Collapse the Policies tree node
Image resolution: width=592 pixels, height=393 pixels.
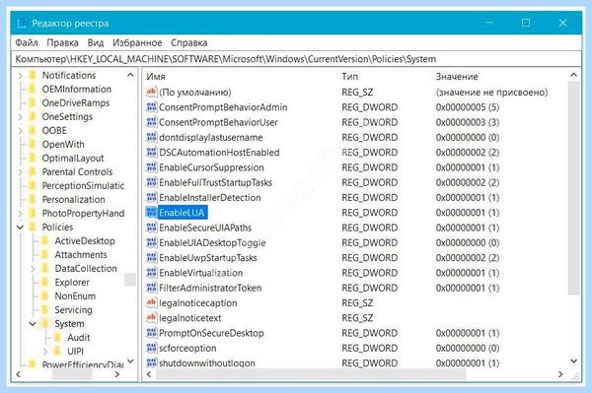click(21, 228)
